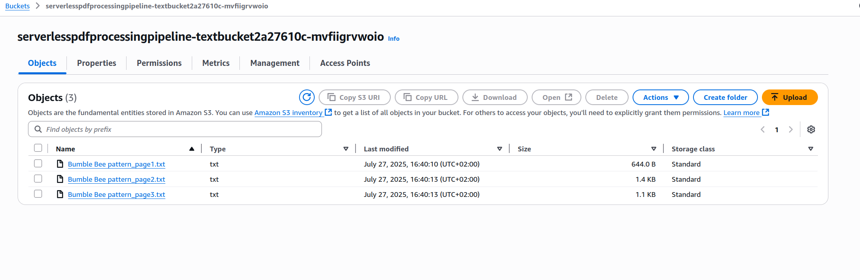Click July 27, 2025, 16:40:10 timestamp
This screenshot has width=860, height=280.
[x=422, y=164]
